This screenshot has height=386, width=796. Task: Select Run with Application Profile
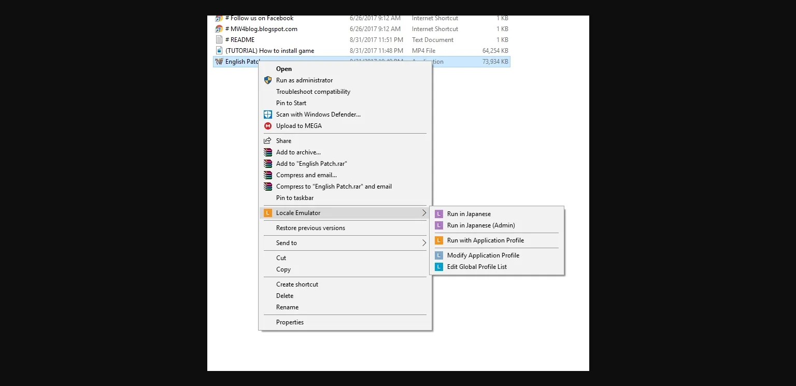(485, 240)
